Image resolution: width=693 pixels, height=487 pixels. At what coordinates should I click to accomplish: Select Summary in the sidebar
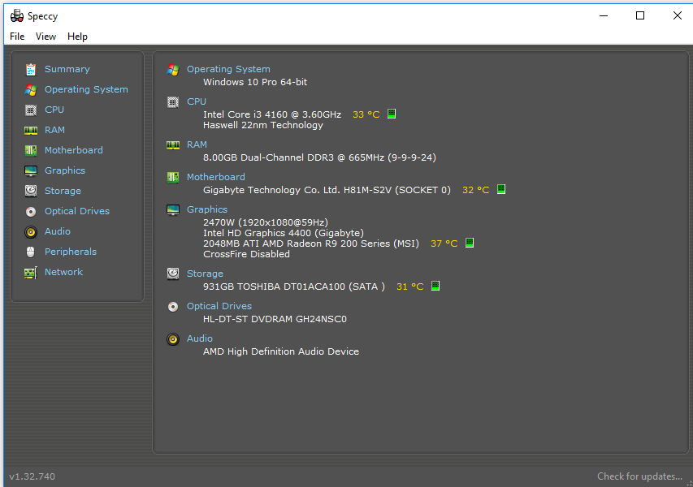(x=67, y=69)
